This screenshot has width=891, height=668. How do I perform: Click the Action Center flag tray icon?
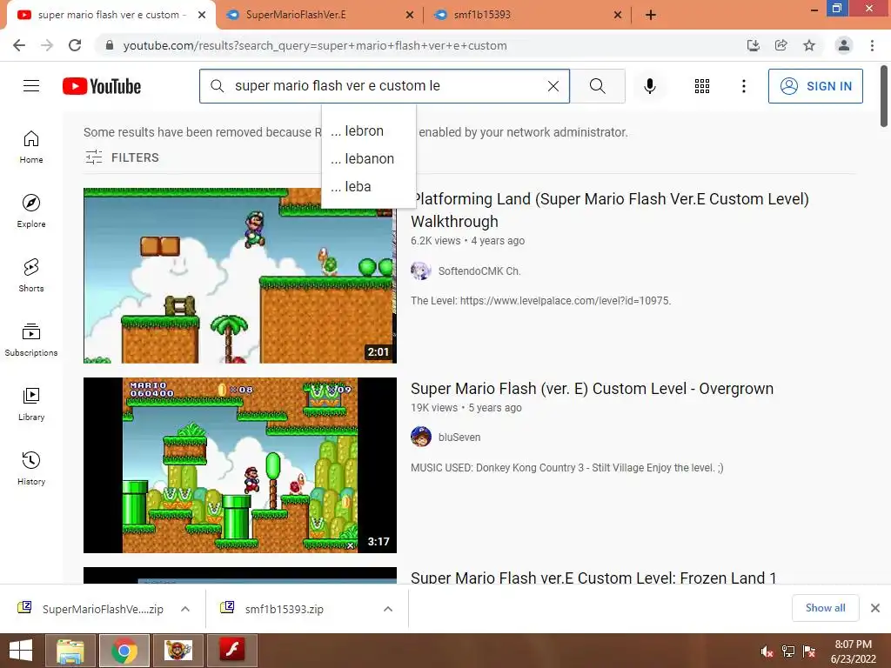tap(809, 651)
